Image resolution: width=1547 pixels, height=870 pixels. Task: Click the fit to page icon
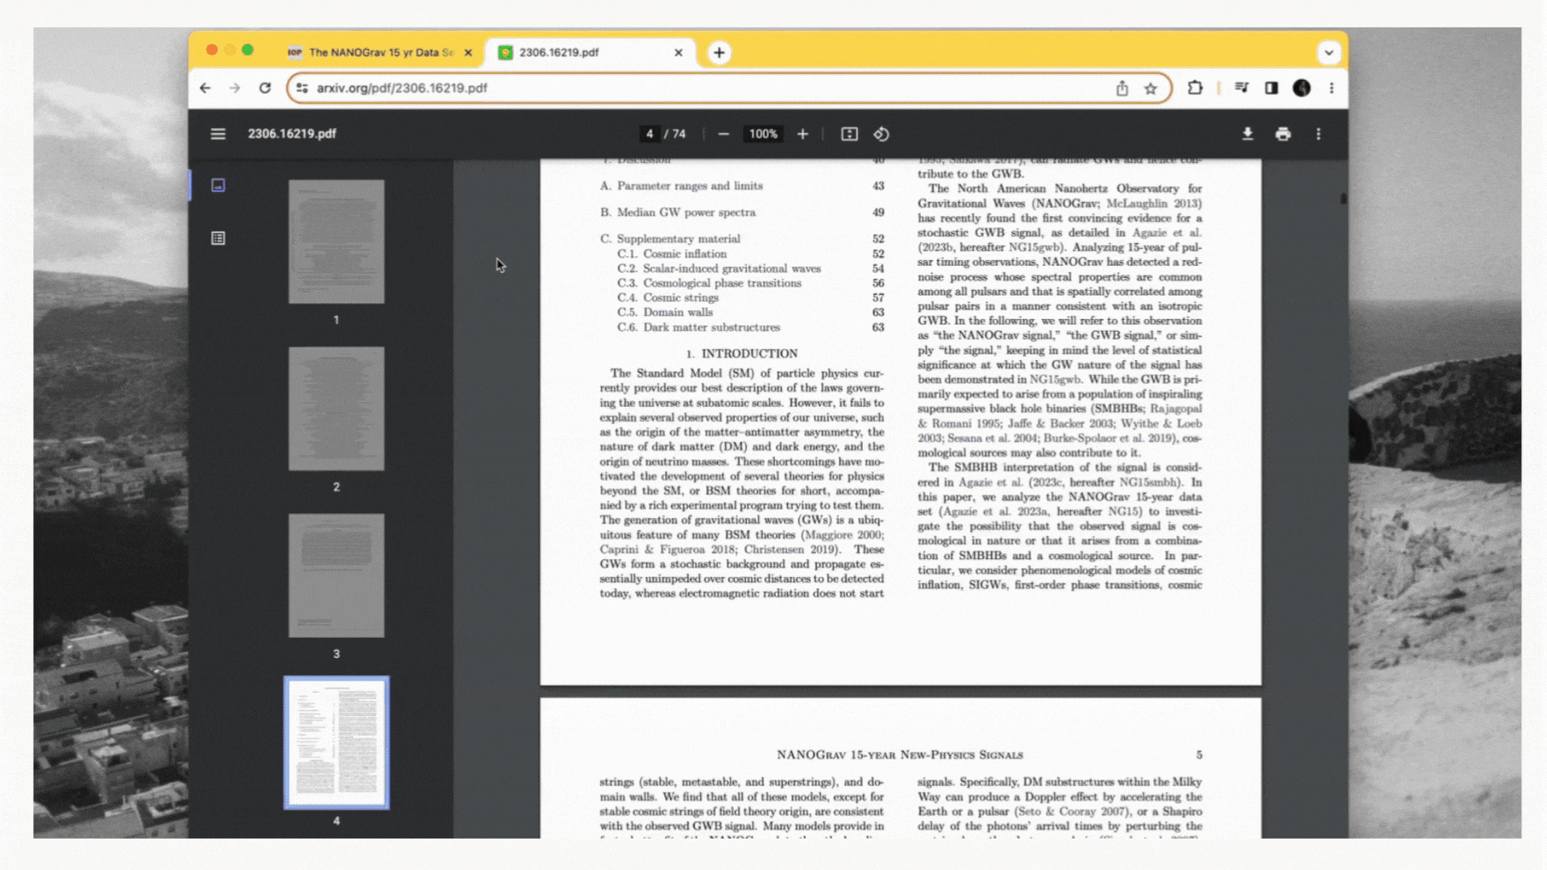(849, 134)
